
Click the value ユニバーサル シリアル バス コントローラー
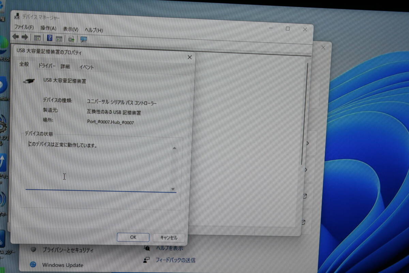[122, 102]
